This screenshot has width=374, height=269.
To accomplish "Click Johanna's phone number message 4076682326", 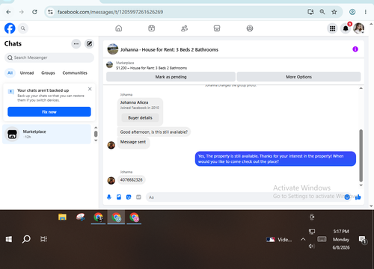I will coord(132,180).
